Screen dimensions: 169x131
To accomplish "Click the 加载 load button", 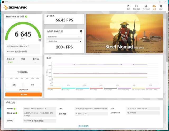I will 14,85.
